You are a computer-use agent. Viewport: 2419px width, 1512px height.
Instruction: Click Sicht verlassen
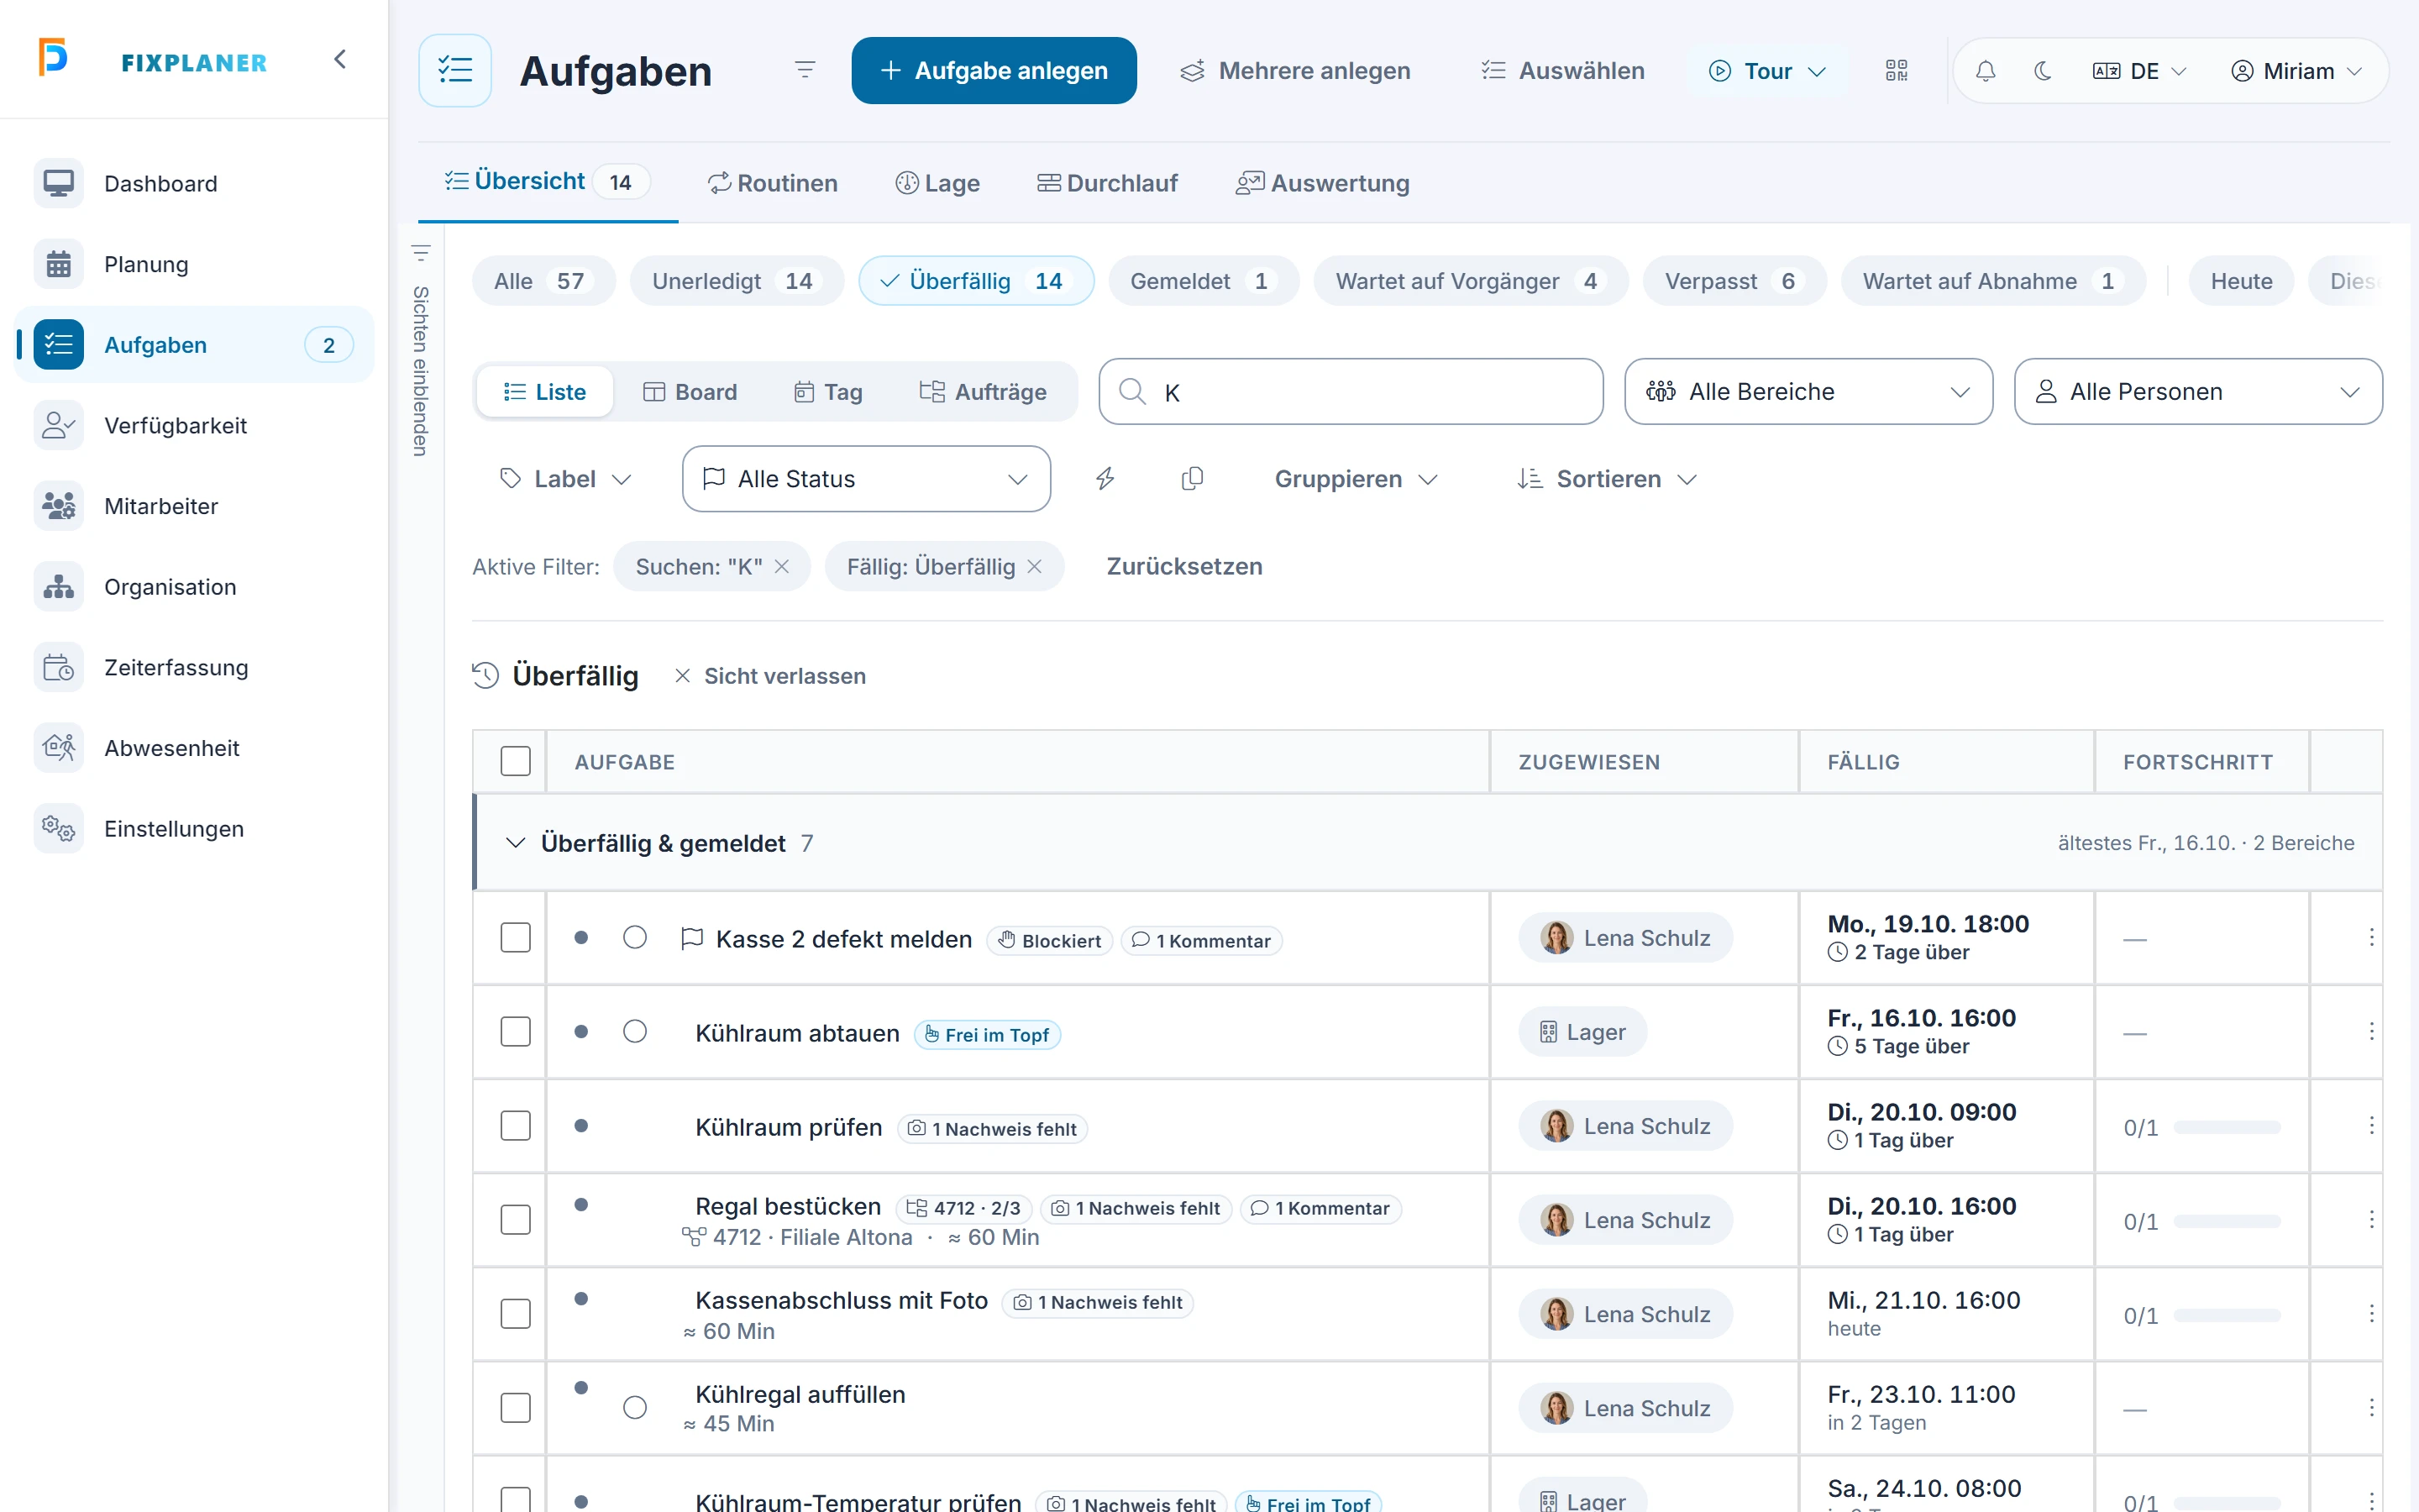[x=769, y=676]
